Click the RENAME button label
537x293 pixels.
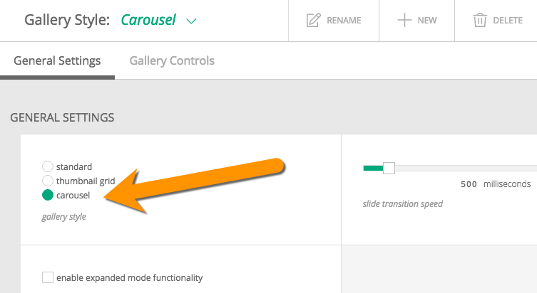(x=344, y=21)
